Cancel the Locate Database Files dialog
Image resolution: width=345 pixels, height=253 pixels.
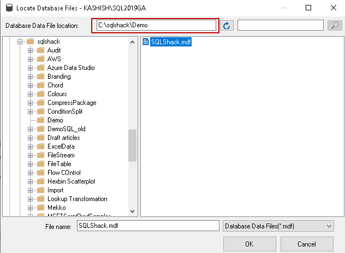pos(307,244)
